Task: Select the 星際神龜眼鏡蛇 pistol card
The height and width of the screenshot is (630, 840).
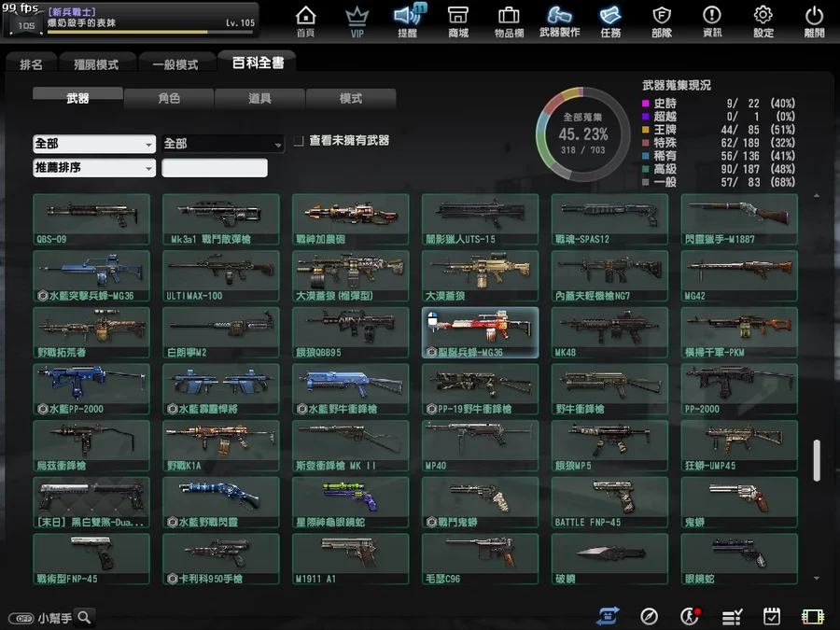Action: pos(350,502)
